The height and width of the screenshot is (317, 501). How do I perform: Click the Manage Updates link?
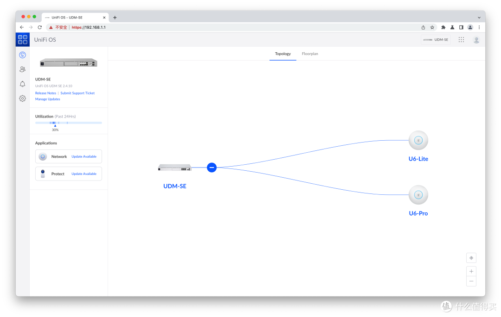47,99
